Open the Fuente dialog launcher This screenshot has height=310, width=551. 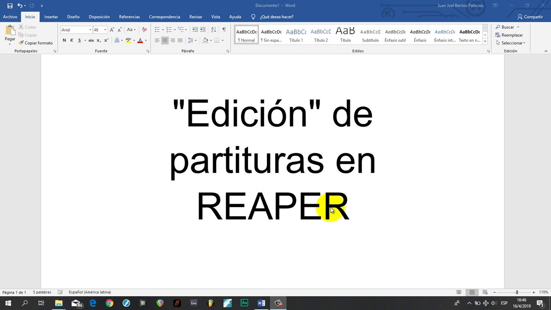coord(148,51)
